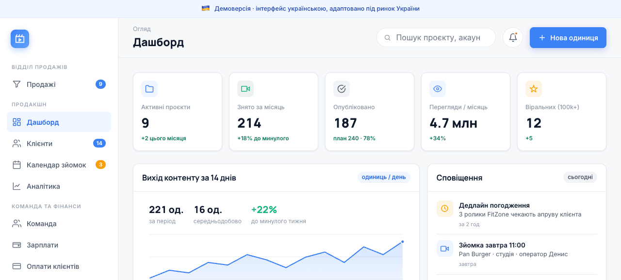Open the Дедлайн погодження notification
The image size is (621, 280).
pos(517,214)
